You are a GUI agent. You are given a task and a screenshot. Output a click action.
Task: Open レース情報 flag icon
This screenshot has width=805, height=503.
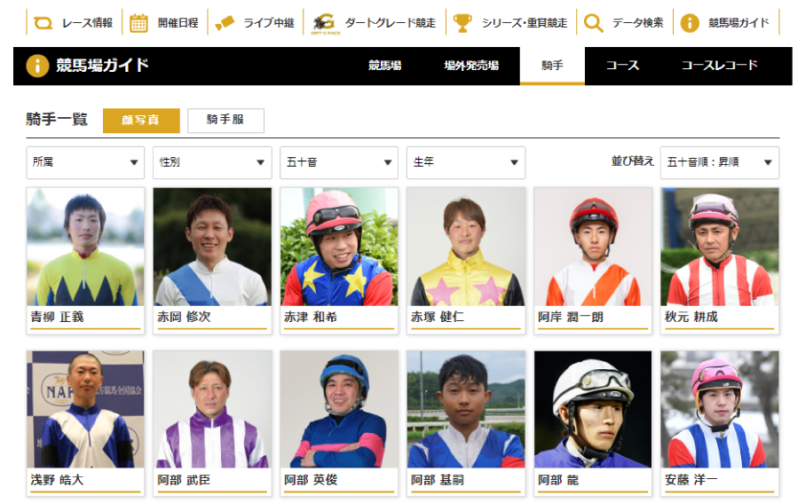coord(43,22)
